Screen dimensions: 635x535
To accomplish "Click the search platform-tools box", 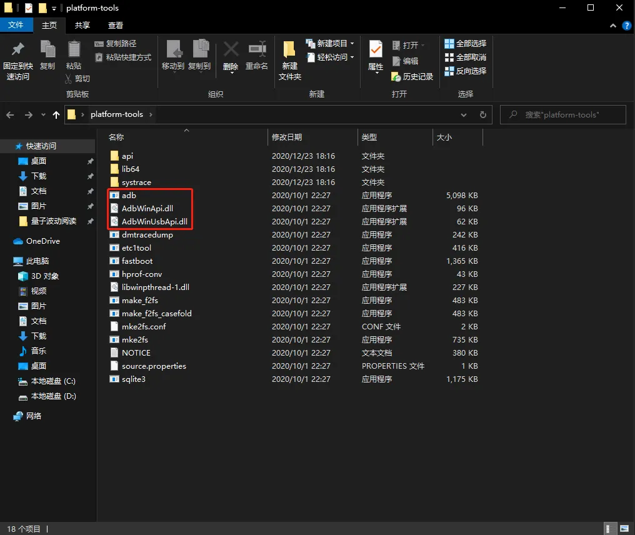I will pos(563,114).
